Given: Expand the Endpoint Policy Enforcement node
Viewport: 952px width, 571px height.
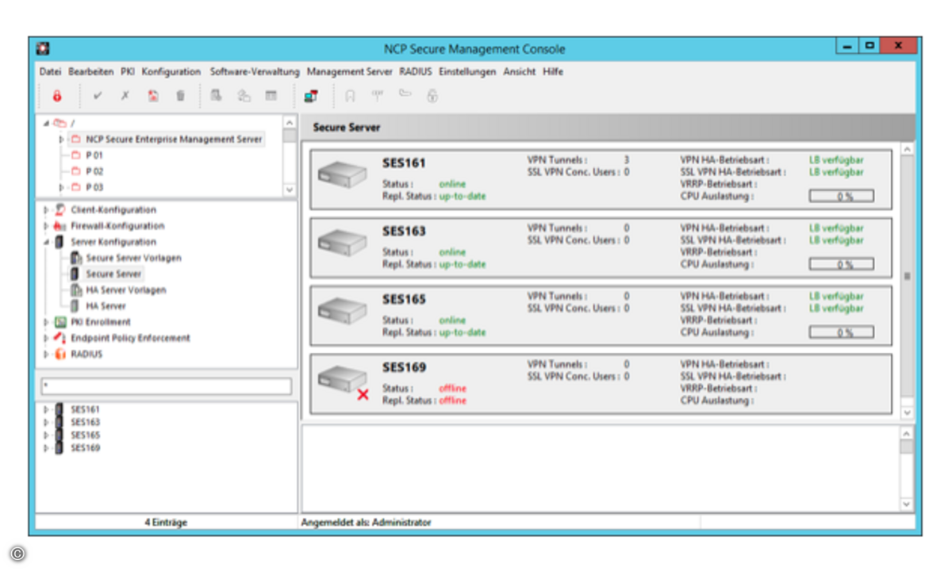Looking at the screenshot, I should coord(47,338).
